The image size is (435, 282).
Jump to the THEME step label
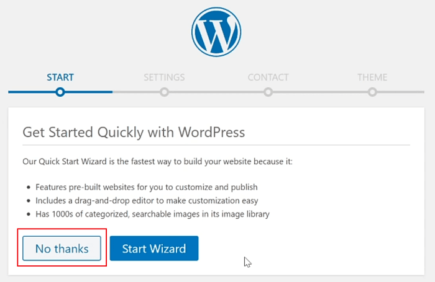(x=372, y=77)
